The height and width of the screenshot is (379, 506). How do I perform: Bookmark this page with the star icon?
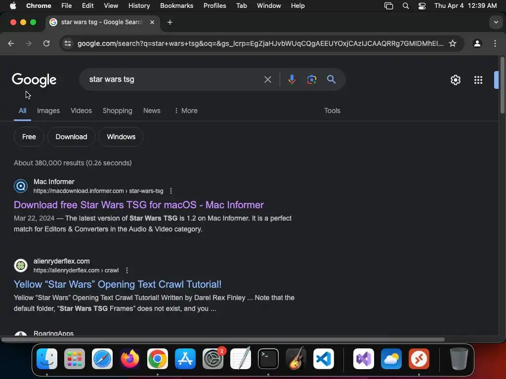pos(453,43)
